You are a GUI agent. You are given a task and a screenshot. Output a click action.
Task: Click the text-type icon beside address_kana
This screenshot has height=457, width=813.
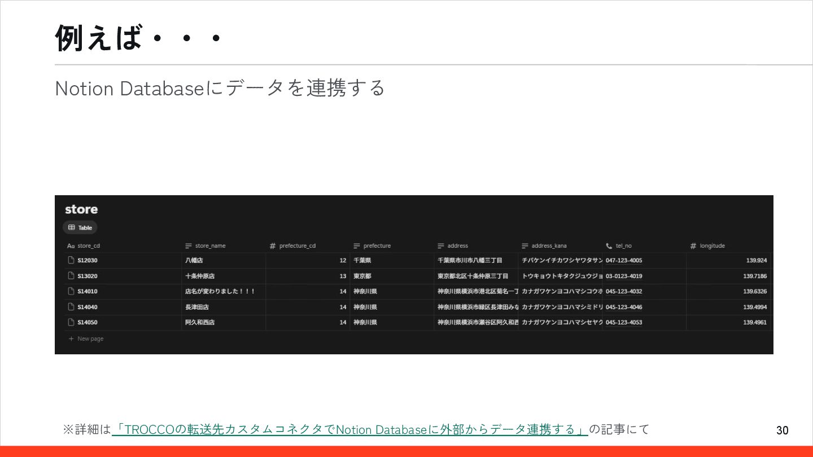525,245
